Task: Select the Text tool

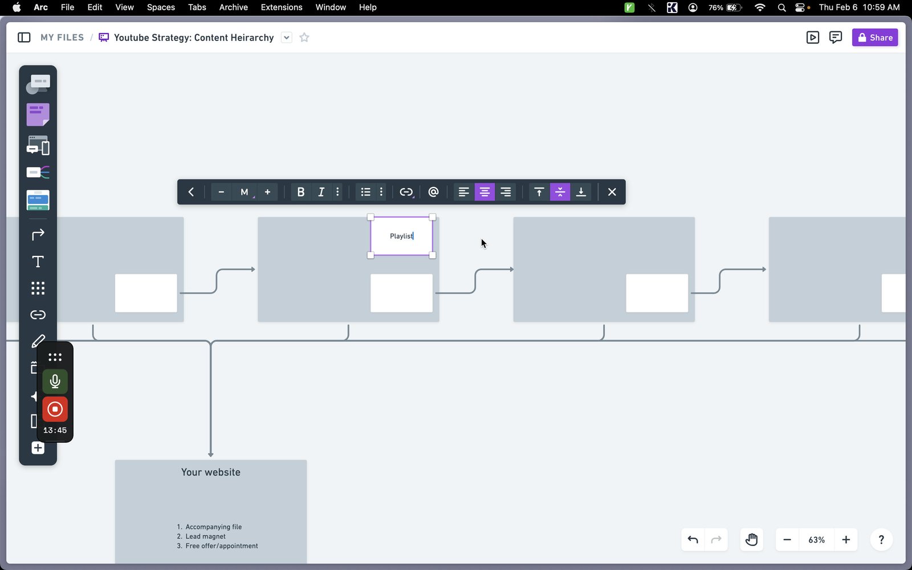Action: click(x=38, y=262)
